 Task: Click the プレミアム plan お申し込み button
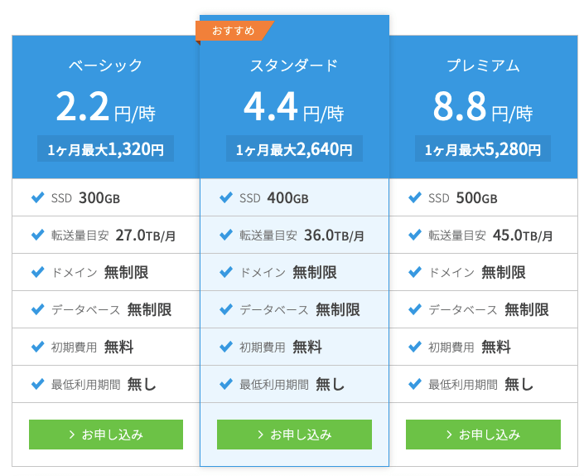(483, 434)
